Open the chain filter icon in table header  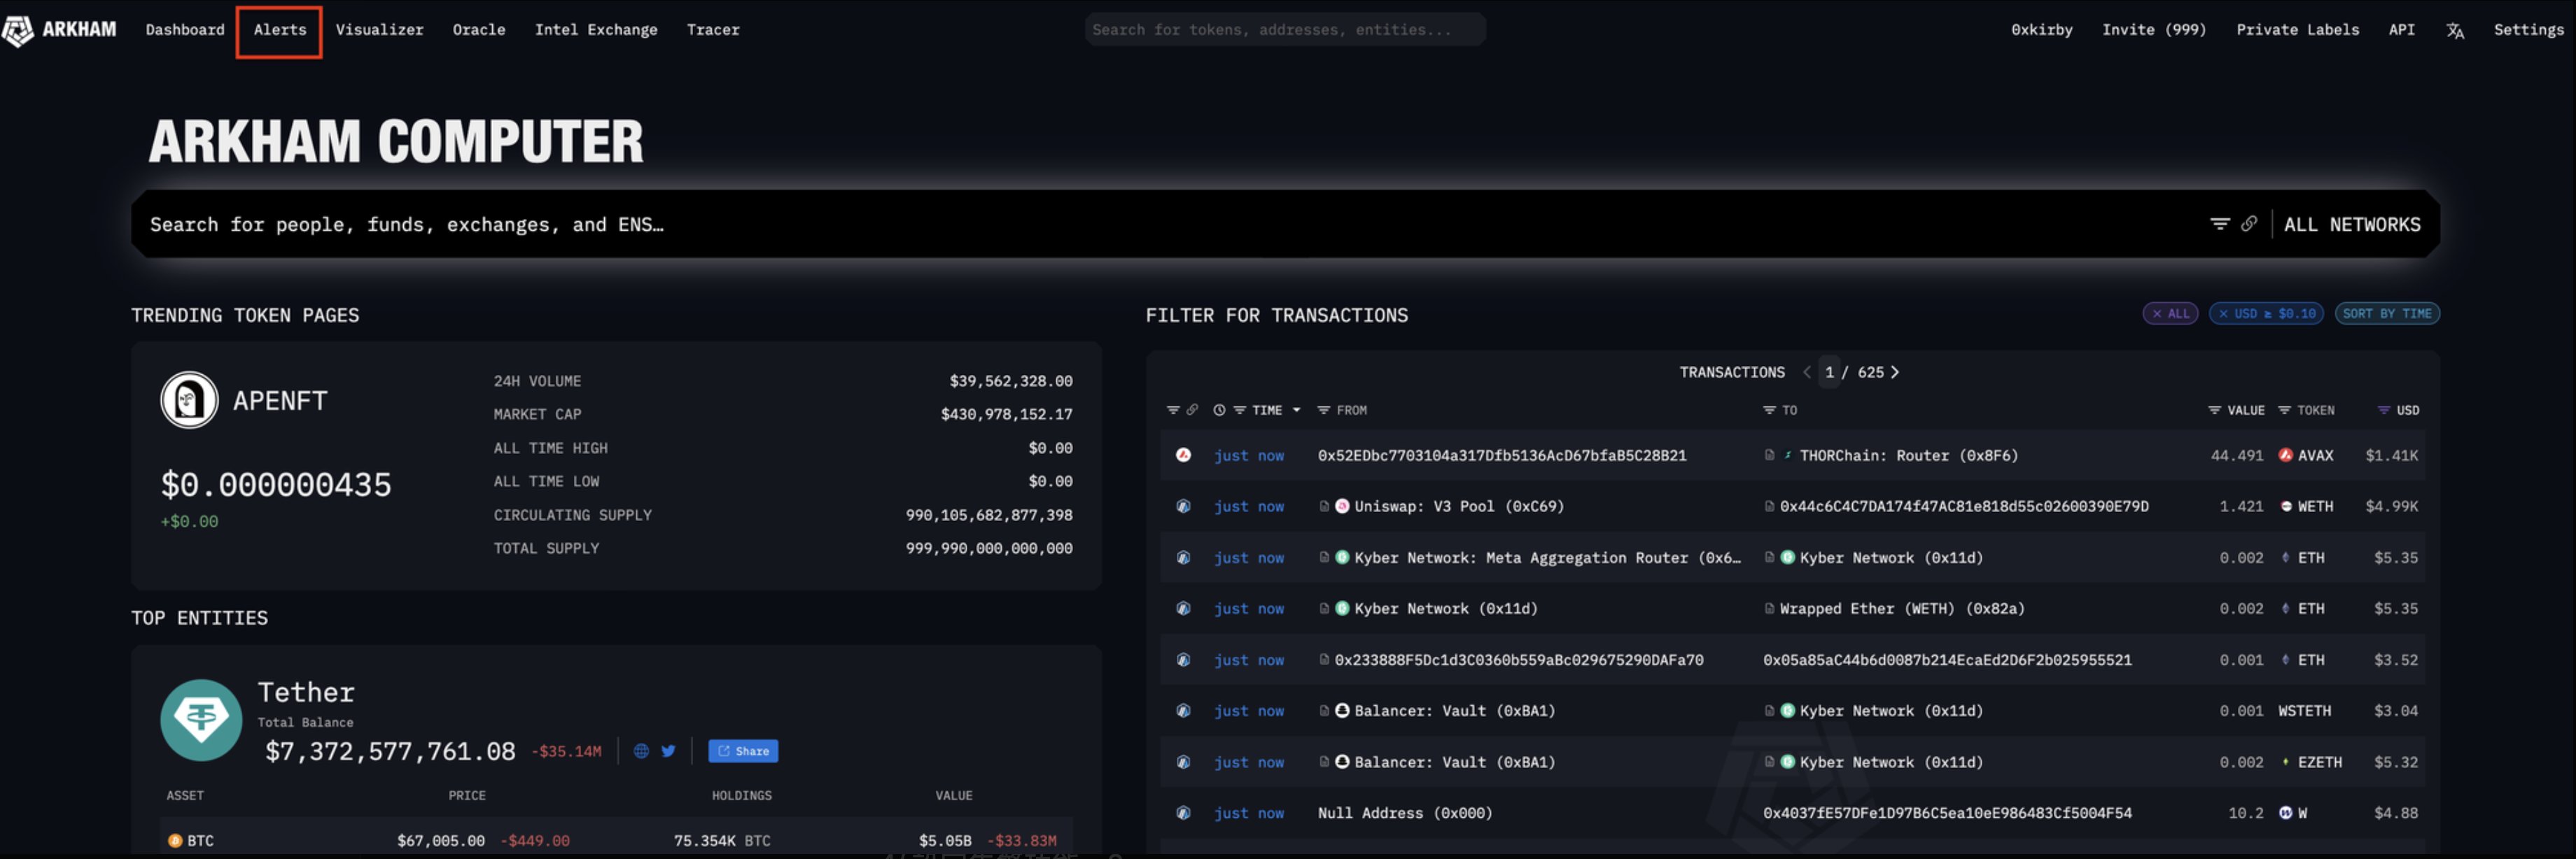coord(1173,411)
